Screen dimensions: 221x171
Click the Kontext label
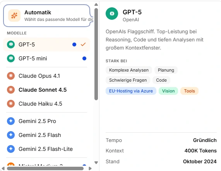pos(115,151)
